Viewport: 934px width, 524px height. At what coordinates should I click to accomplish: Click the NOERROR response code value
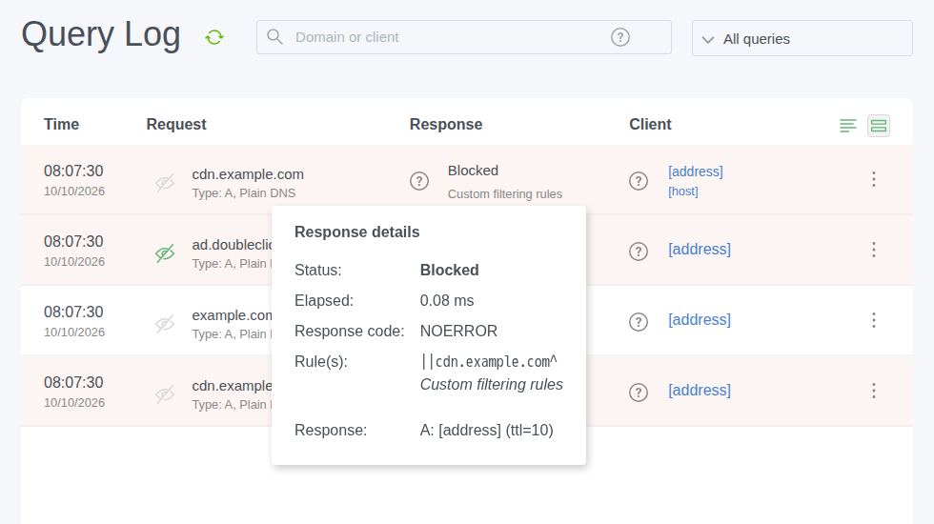458,332
